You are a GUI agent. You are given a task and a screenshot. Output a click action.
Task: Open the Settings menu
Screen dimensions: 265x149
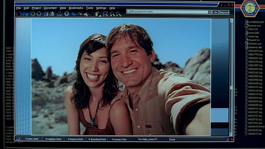click(x=101, y=8)
